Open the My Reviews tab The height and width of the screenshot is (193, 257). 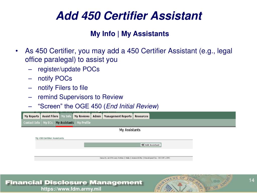[x=82, y=116]
